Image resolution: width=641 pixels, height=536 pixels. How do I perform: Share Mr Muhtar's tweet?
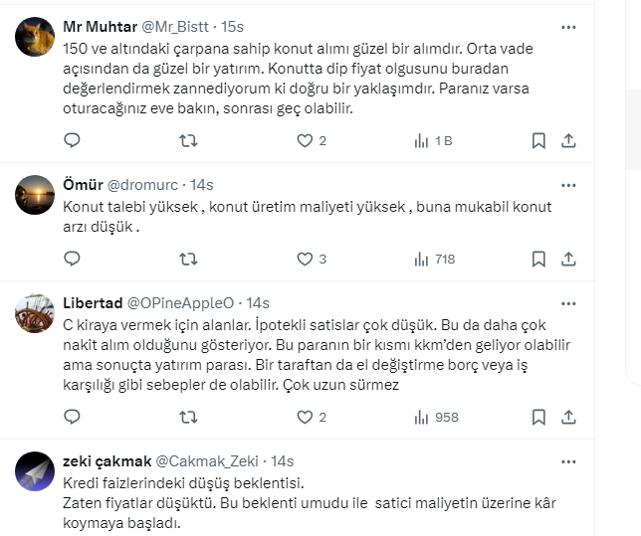[568, 141]
